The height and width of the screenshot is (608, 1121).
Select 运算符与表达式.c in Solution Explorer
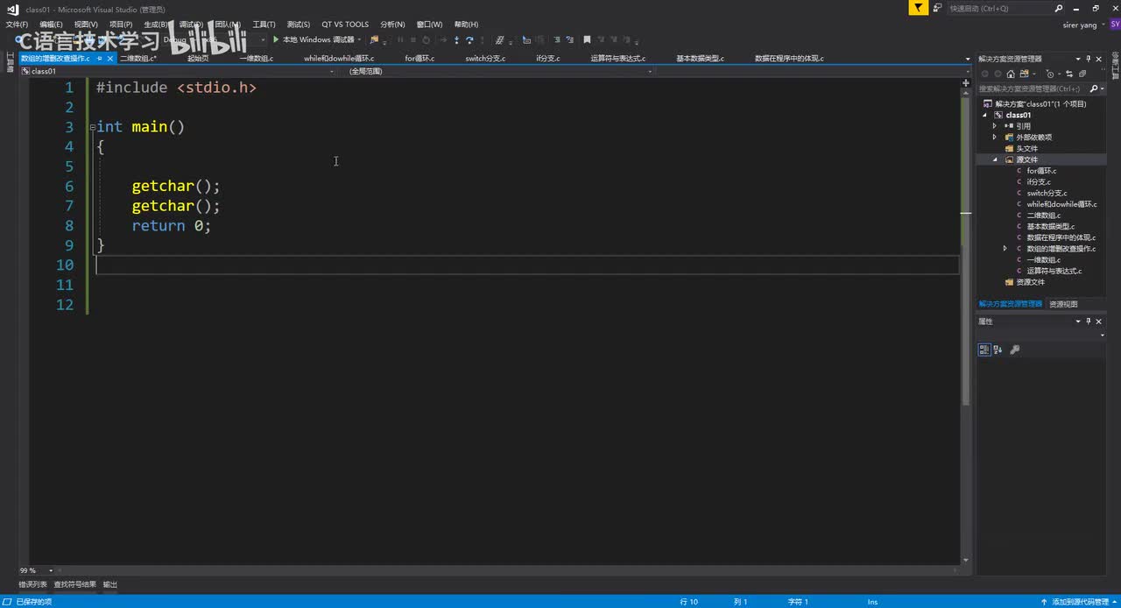click(1054, 271)
